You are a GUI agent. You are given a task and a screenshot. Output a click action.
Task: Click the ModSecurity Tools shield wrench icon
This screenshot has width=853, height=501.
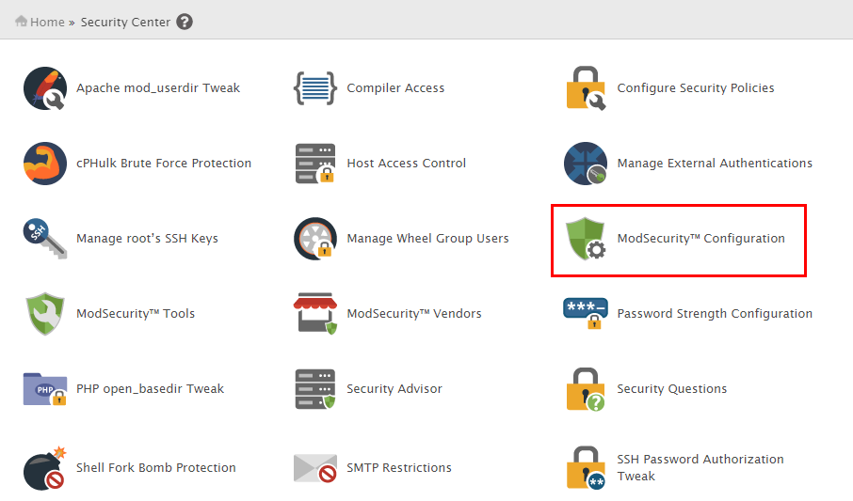click(x=44, y=314)
